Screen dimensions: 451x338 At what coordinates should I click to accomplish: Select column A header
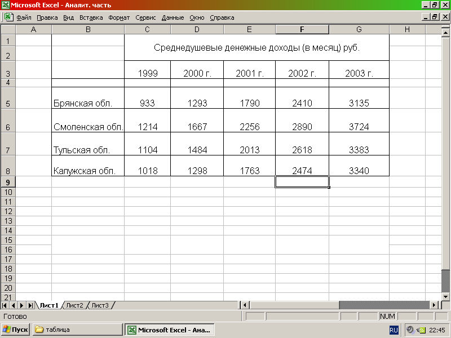click(x=33, y=29)
